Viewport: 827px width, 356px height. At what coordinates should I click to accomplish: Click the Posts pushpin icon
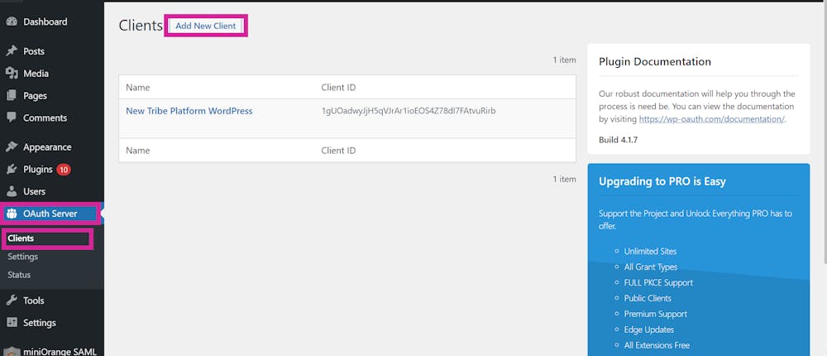click(12, 51)
